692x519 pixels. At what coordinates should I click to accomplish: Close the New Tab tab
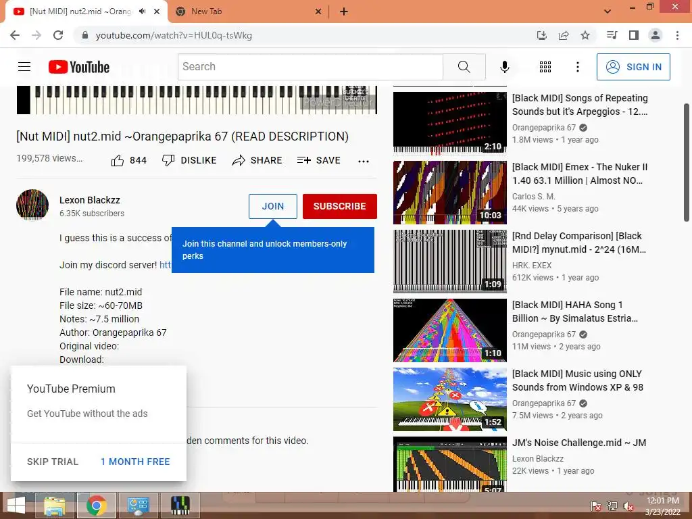[x=318, y=11]
